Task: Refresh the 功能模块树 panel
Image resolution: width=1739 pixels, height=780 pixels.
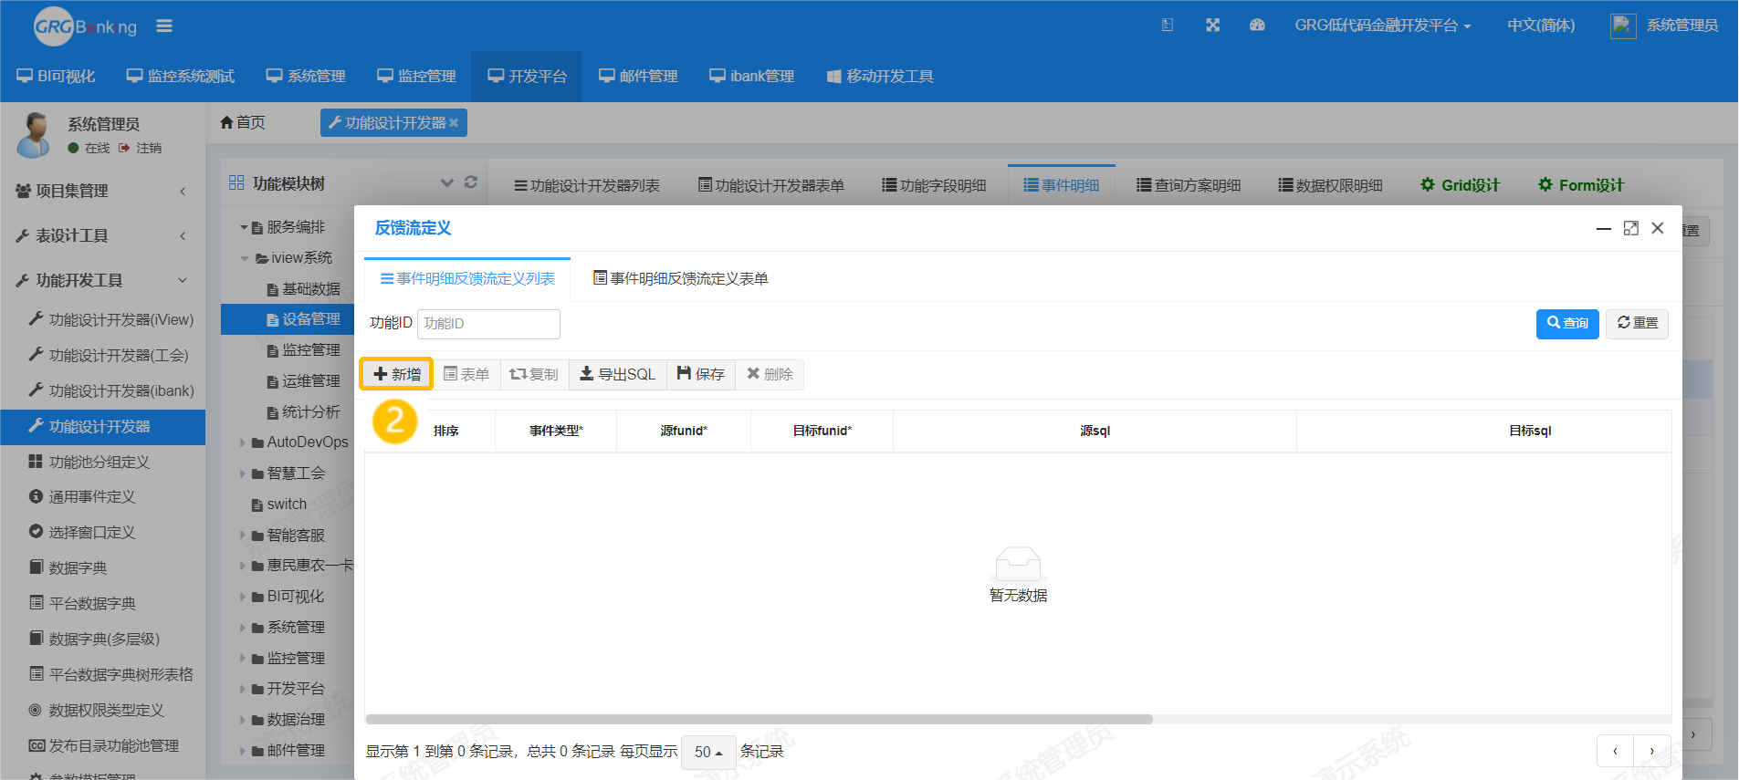Action: click(471, 182)
